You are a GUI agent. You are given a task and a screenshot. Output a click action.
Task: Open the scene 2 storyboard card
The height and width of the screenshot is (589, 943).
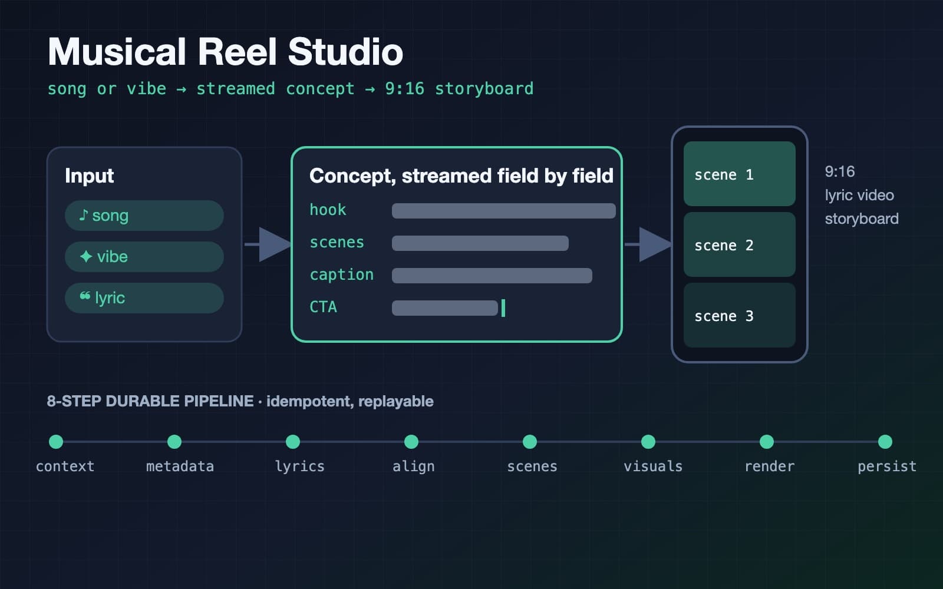(740, 244)
